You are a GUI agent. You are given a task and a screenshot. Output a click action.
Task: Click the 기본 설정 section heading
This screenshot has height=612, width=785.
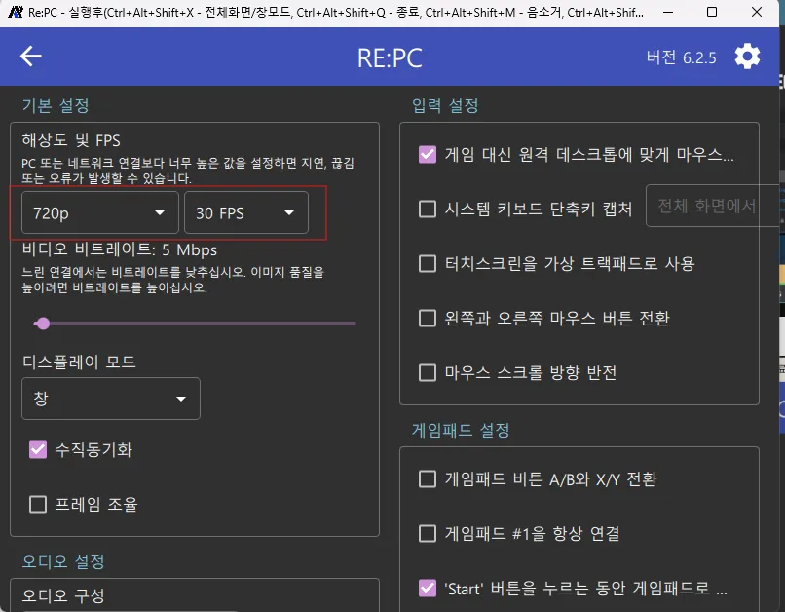(x=56, y=105)
